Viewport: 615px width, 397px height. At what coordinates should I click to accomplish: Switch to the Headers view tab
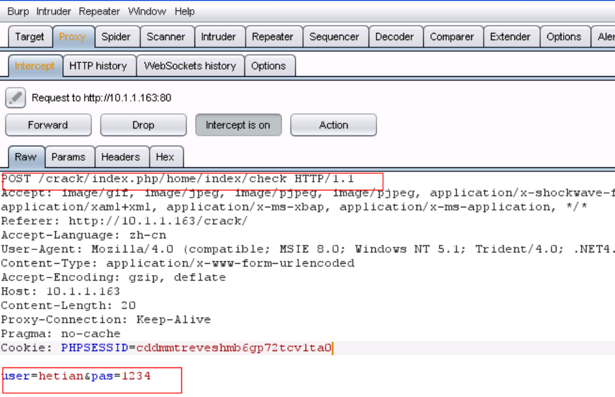(x=121, y=157)
